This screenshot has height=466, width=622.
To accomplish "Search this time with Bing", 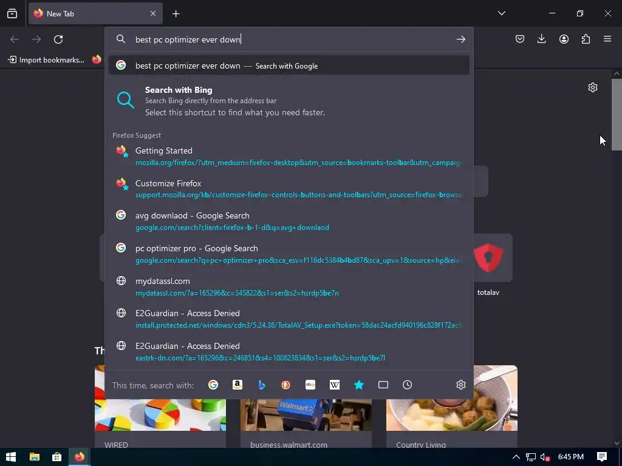I will [x=262, y=385].
